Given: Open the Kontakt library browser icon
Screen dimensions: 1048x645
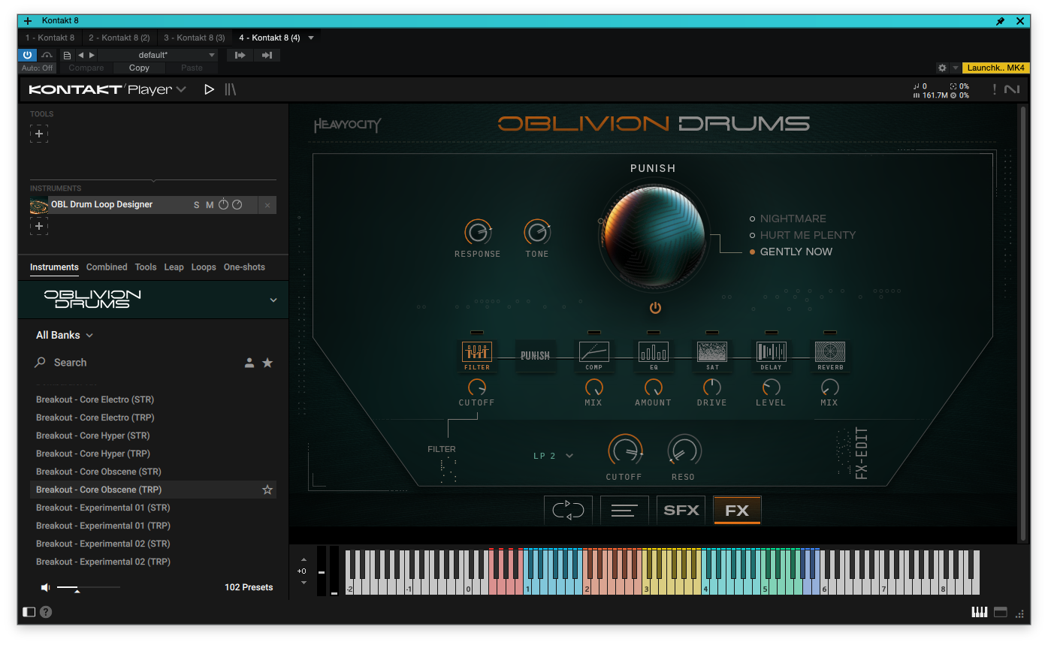Looking at the screenshot, I should click(230, 89).
